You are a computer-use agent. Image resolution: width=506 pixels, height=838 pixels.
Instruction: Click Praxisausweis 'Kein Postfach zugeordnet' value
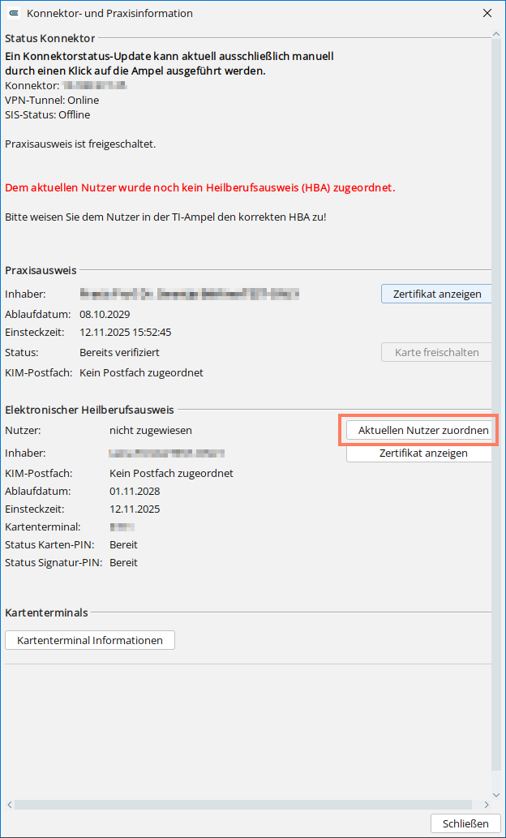pyautogui.click(x=142, y=372)
